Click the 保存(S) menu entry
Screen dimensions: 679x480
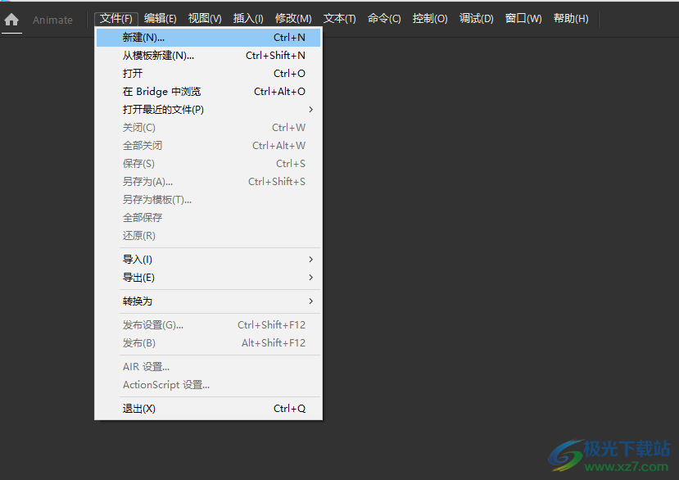click(x=208, y=164)
